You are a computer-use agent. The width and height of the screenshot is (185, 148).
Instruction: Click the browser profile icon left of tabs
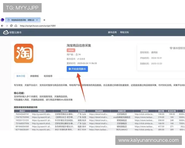[2, 20]
